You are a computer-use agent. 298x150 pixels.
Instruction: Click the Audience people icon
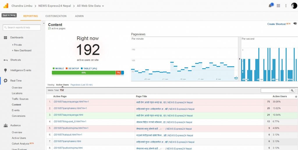6,126
